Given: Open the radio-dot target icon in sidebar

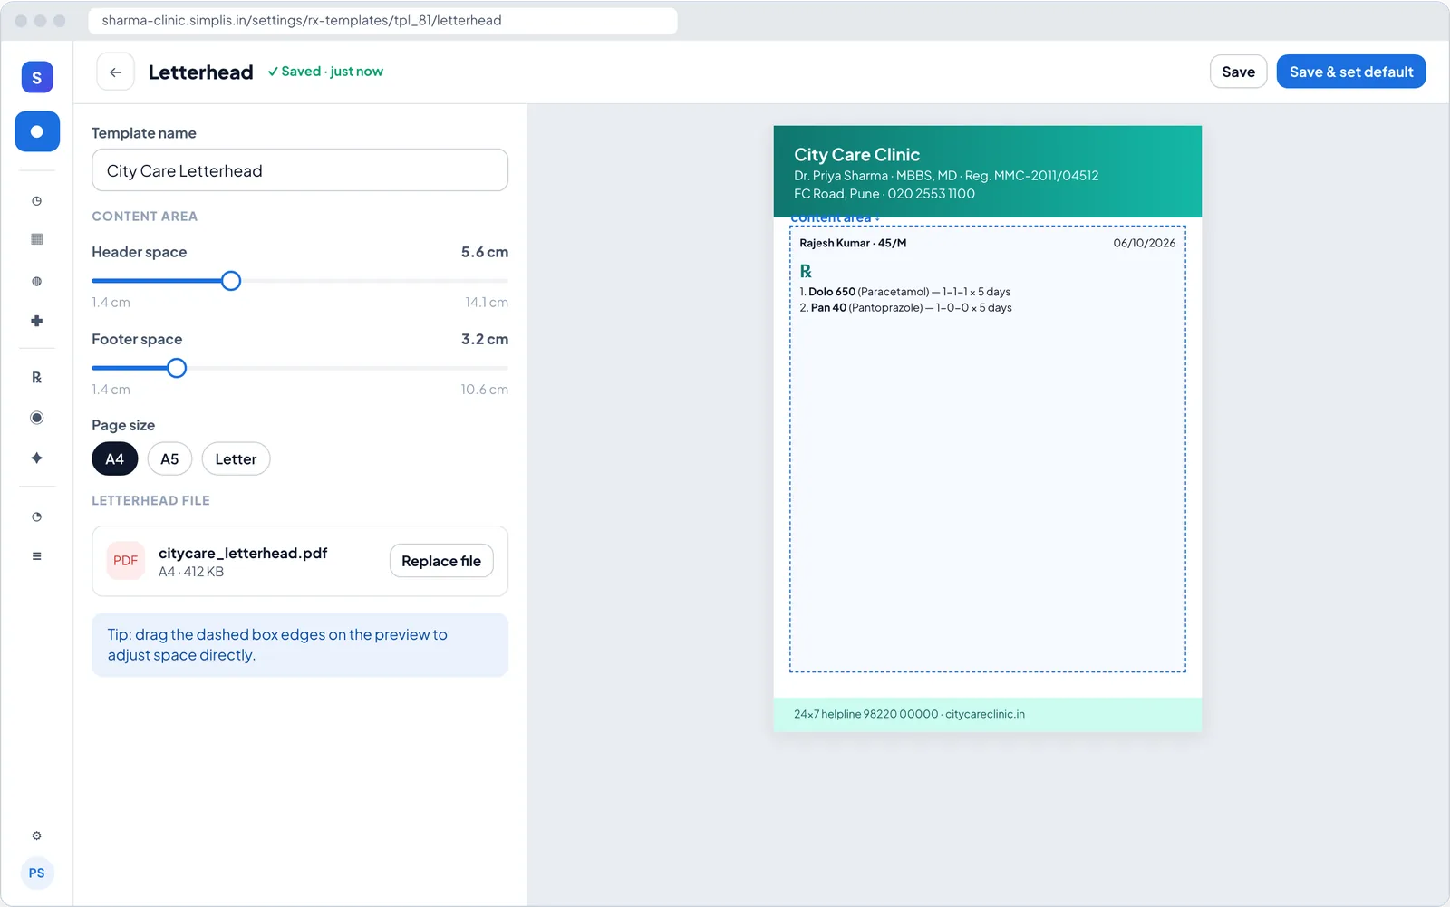Looking at the screenshot, I should [37, 418].
